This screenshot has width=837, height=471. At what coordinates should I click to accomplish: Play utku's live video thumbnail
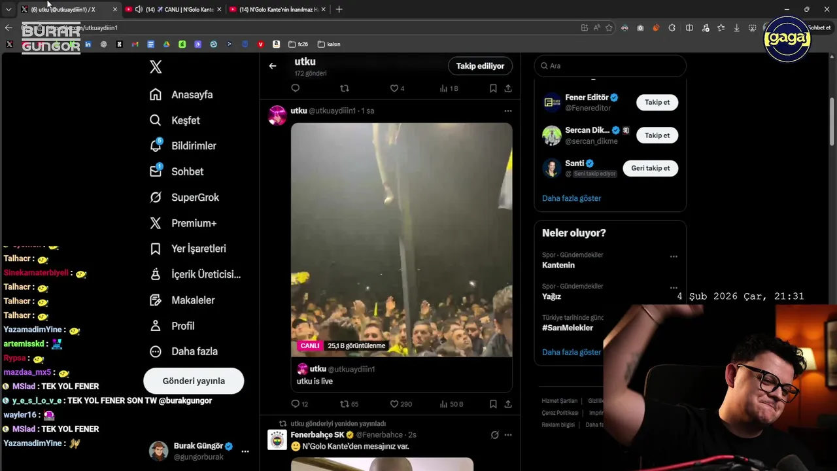point(401,239)
